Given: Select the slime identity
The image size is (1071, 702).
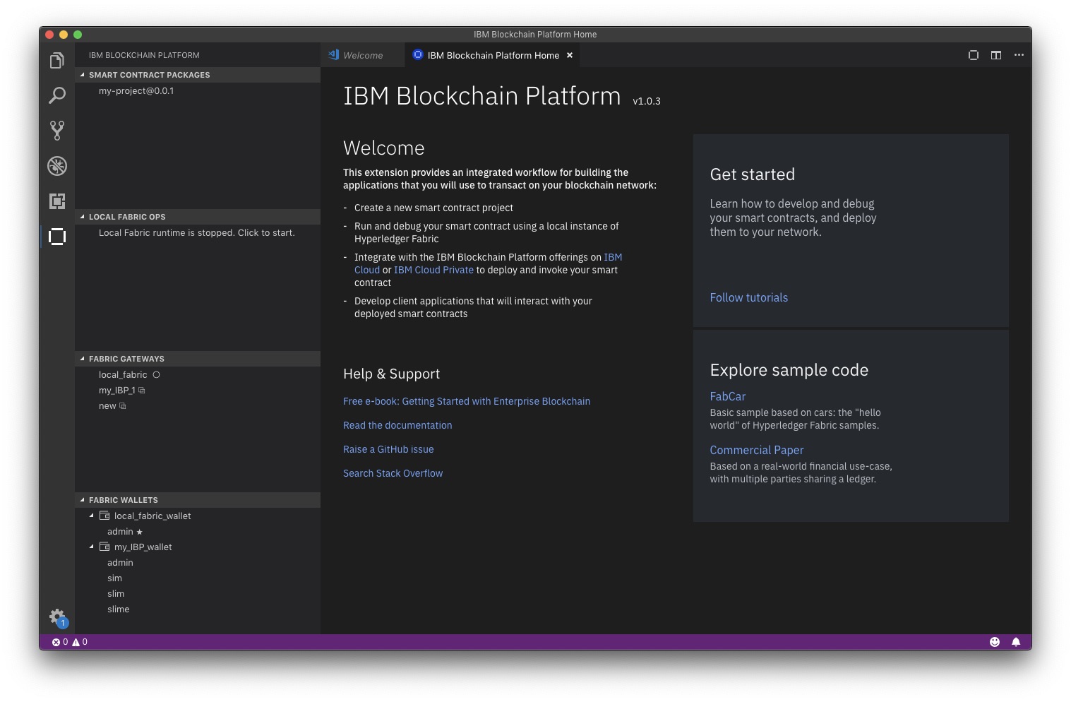Looking at the screenshot, I should pos(198,609).
